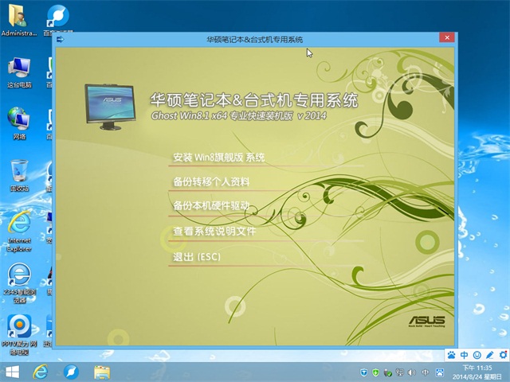Open 查看系统说明文件 link
Viewport: 510px width, 382px height.
214,232
